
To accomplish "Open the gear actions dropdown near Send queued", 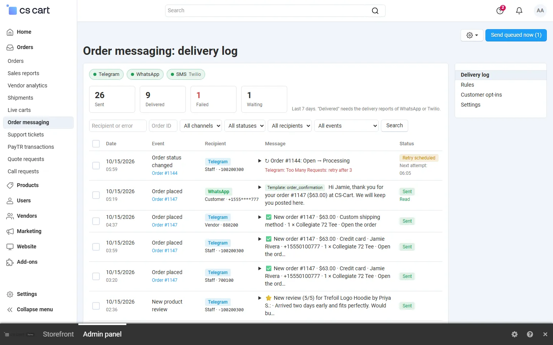I will pyautogui.click(x=472, y=35).
